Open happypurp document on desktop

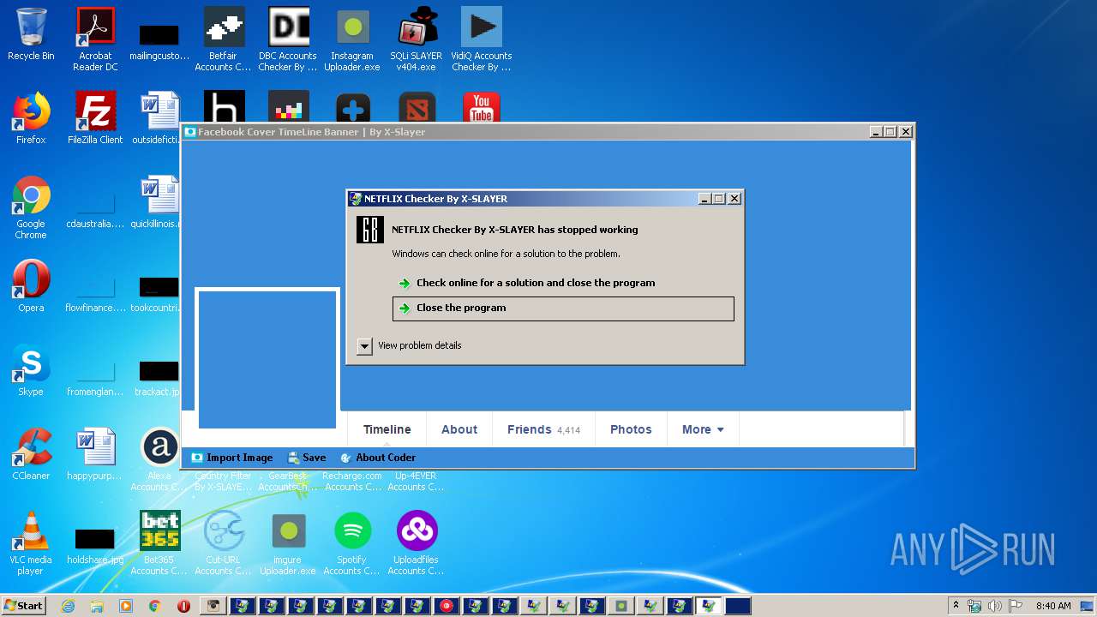[x=95, y=455]
